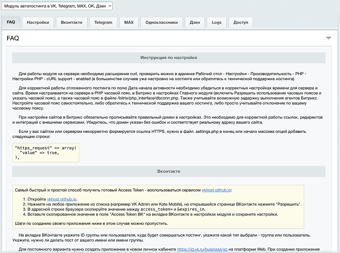Click the FAQ panel title
This screenshot has height=253, width=340.
[x=13, y=38]
